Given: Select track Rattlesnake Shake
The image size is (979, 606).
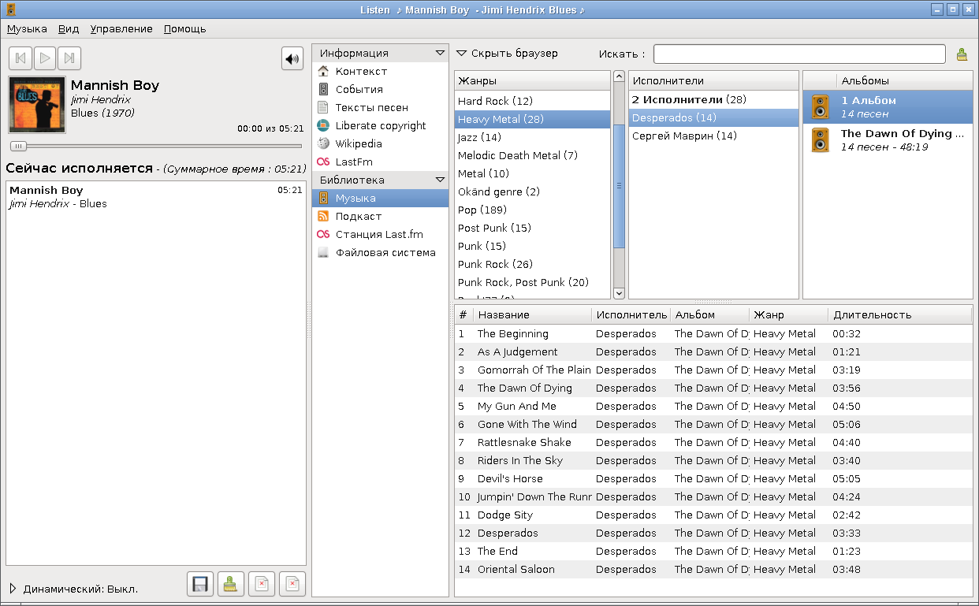Looking at the screenshot, I should coord(713,442).
